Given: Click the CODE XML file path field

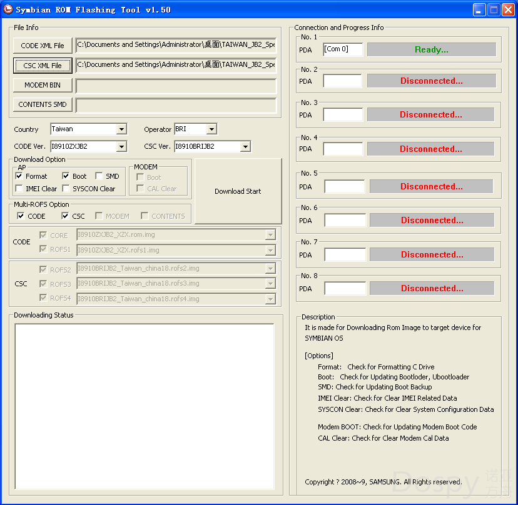Looking at the screenshot, I should (175, 45).
